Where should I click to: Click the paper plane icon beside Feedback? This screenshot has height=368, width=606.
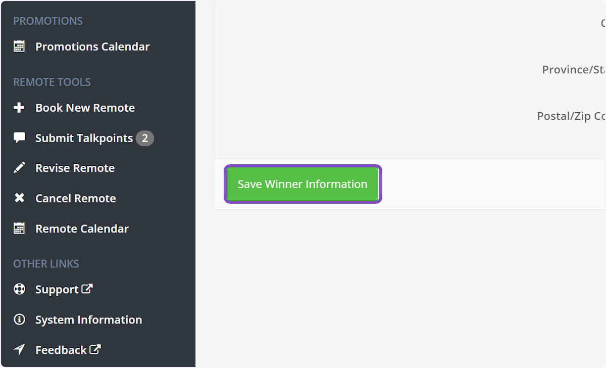[19, 350]
